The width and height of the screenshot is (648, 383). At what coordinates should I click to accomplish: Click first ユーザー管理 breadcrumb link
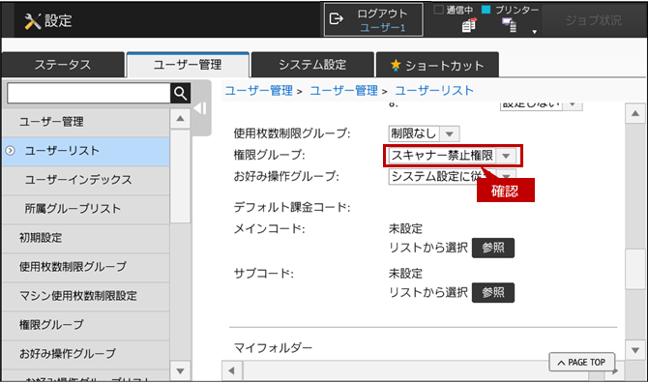pyautogui.click(x=258, y=91)
